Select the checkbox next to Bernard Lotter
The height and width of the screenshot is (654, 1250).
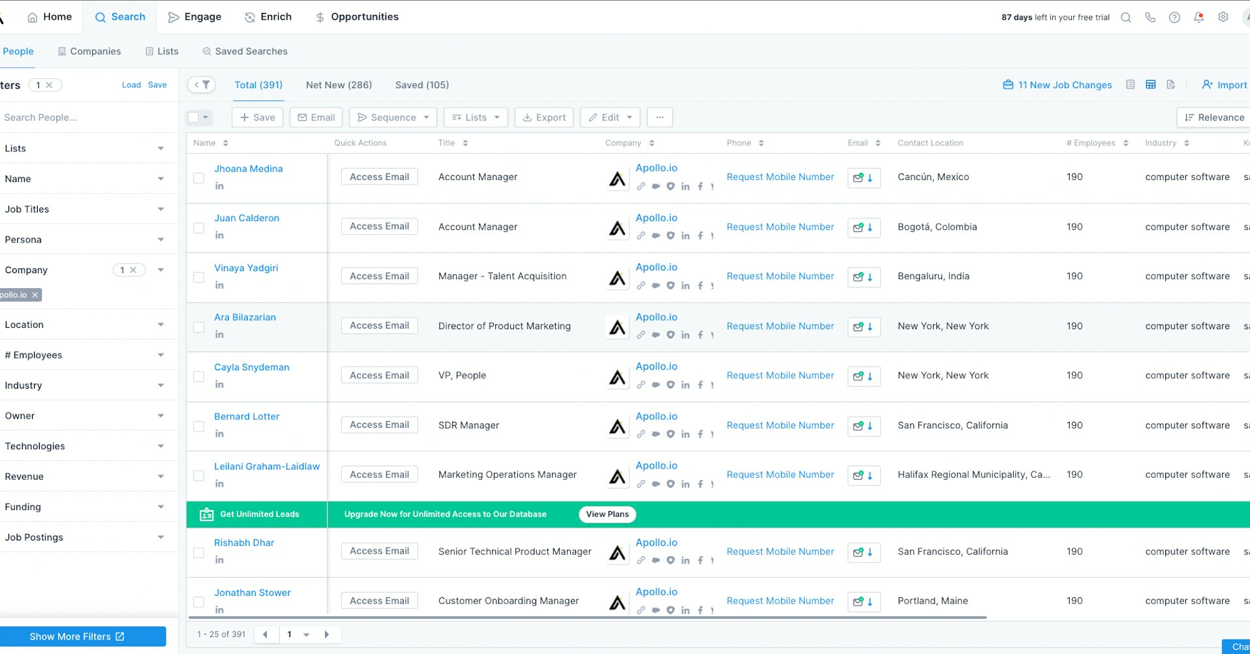(199, 426)
